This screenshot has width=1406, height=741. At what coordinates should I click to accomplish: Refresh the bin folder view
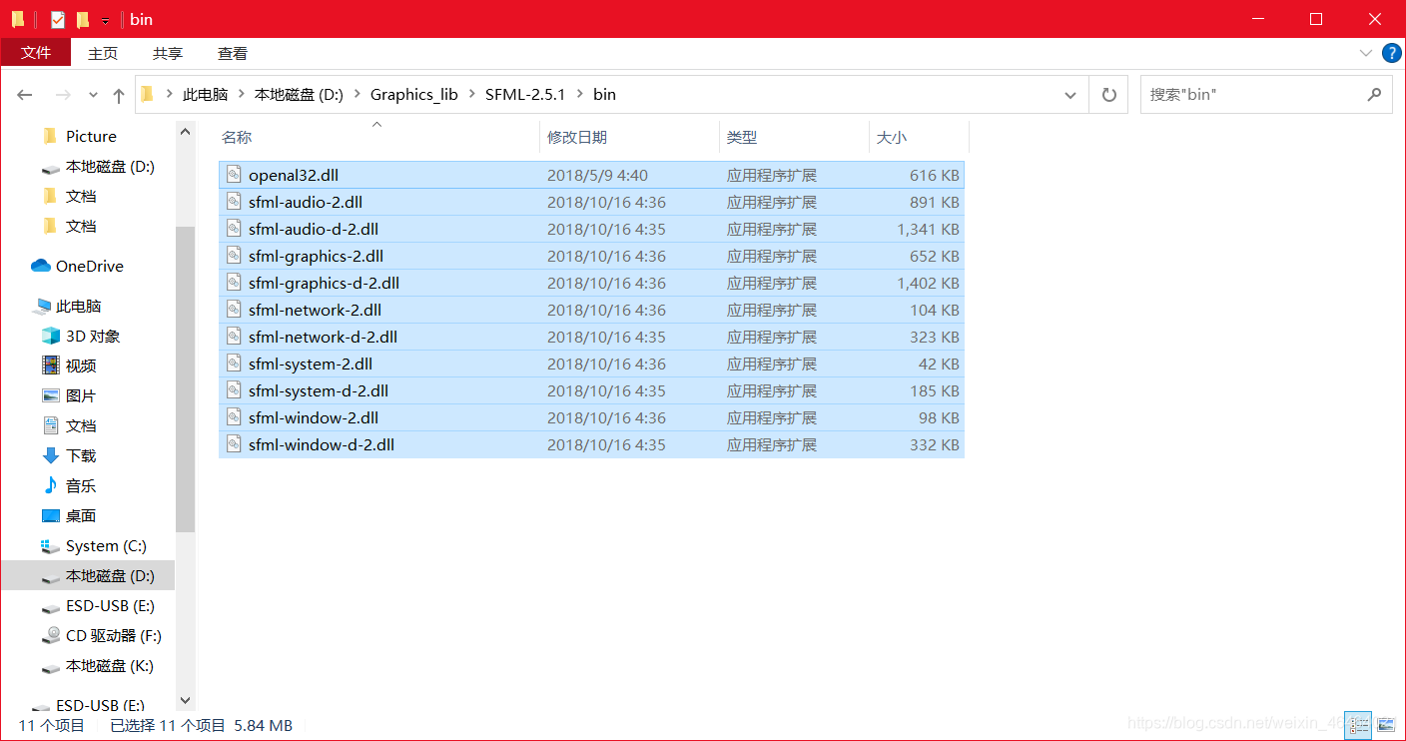[1108, 95]
